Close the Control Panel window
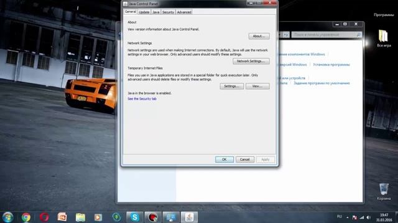Viewport: 398px width, 223px height. click(356, 24)
